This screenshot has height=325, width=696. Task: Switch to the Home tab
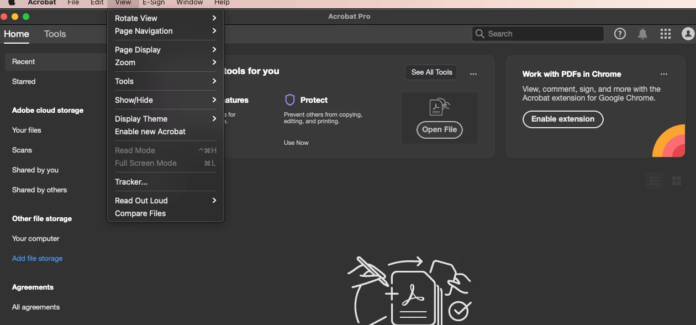[17, 34]
